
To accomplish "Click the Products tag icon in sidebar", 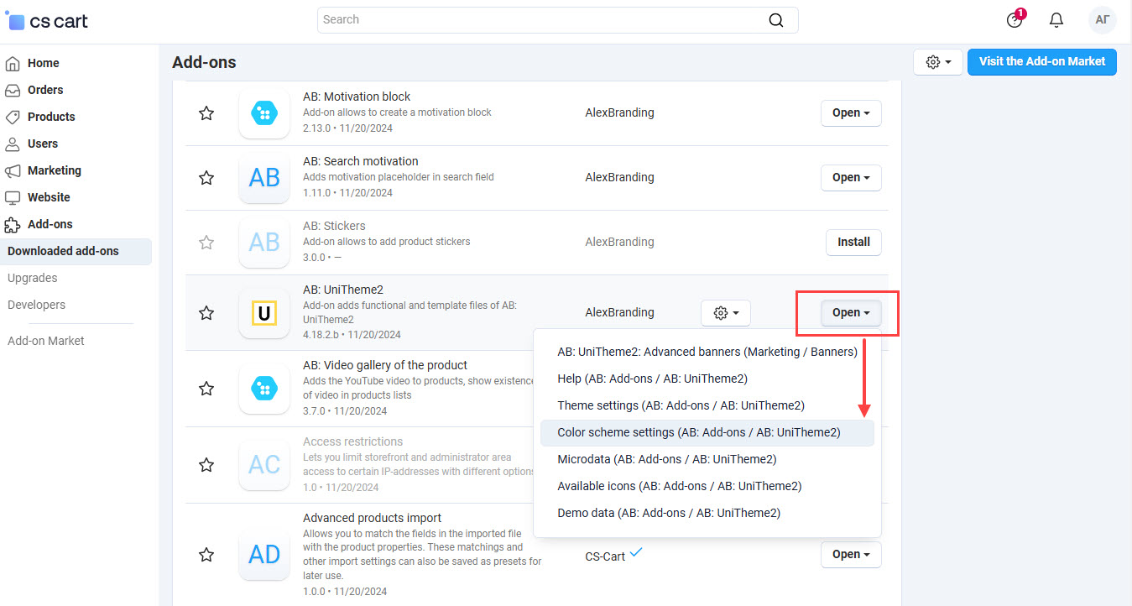I will (13, 117).
